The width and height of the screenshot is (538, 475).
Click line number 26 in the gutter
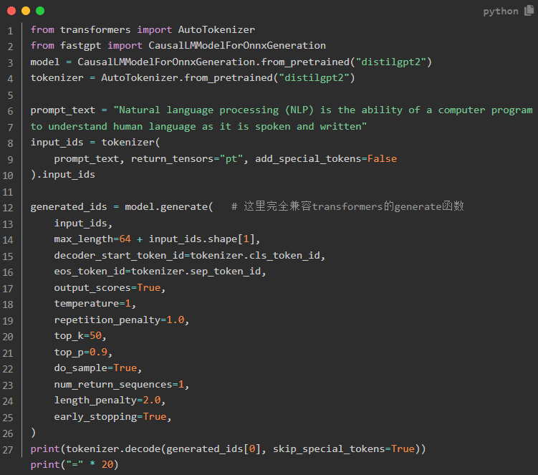click(8, 433)
